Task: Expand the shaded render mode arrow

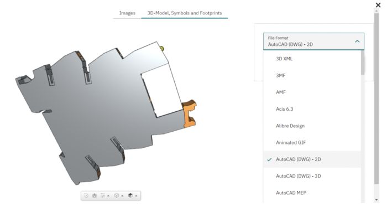Action: pyautogui.click(x=136, y=196)
